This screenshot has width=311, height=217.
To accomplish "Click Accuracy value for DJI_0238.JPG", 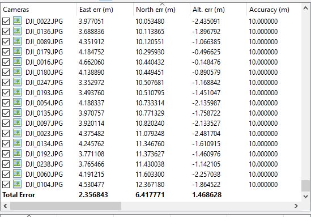I will click(263, 164).
